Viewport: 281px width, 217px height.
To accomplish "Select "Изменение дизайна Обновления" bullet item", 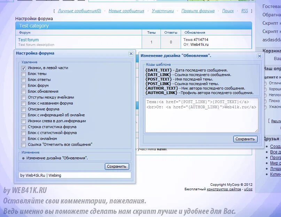I will 57,158.
